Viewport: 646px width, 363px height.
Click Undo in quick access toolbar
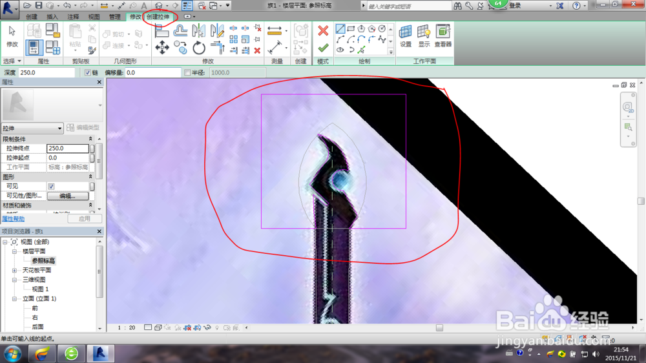[67, 5]
